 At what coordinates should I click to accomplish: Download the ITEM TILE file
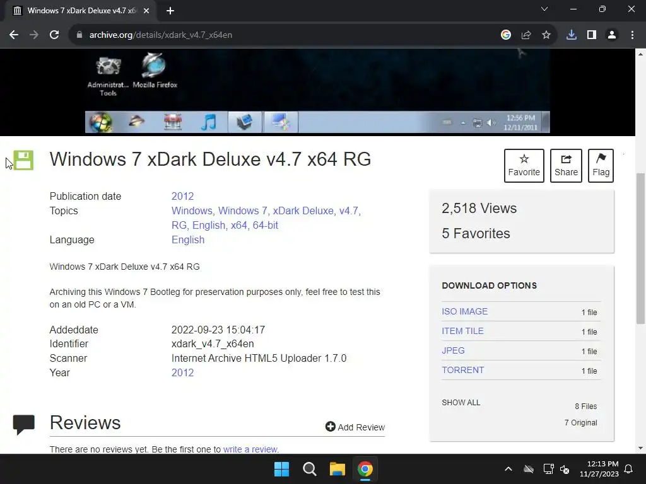pyautogui.click(x=462, y=331)
